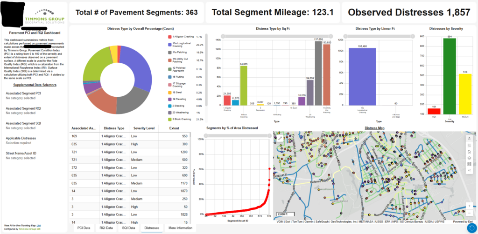Open the wrench-shaped map tools button on Distress Map
This screenshot has width=478, height=234.
280,138
